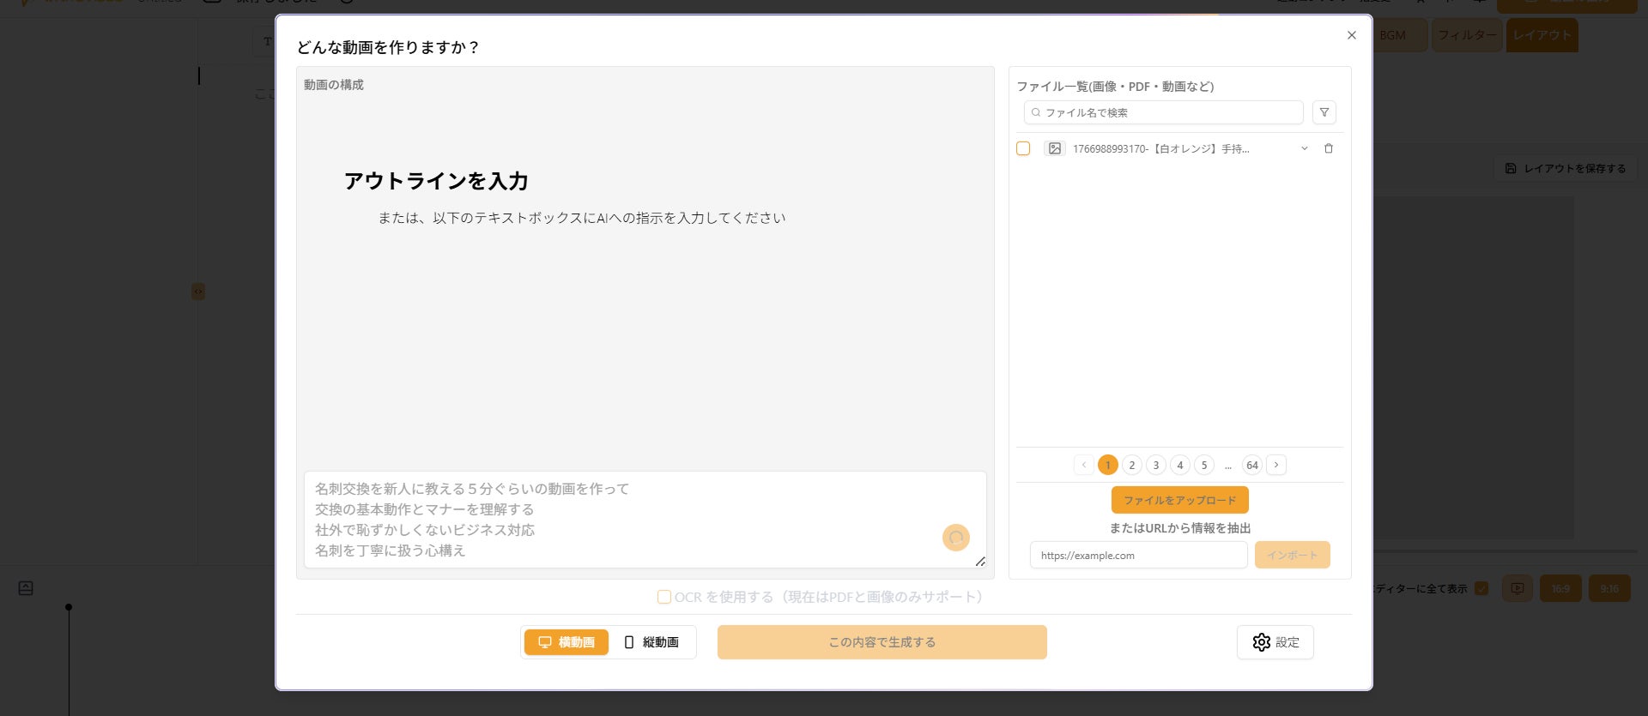
Task: Click the timeline playhead marker
Action: [69, 607]
